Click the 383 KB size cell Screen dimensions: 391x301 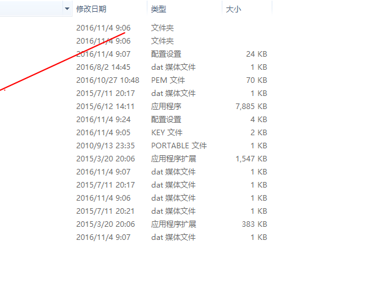click(x=254, y=224)
